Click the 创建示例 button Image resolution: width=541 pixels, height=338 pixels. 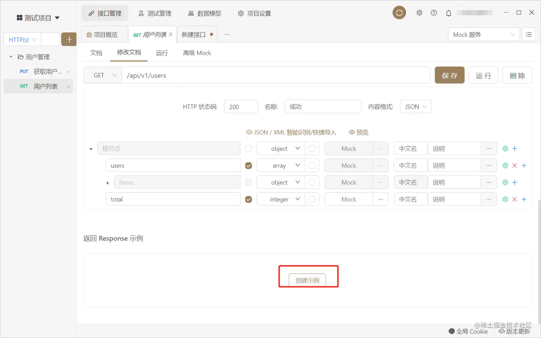[307, 280]
